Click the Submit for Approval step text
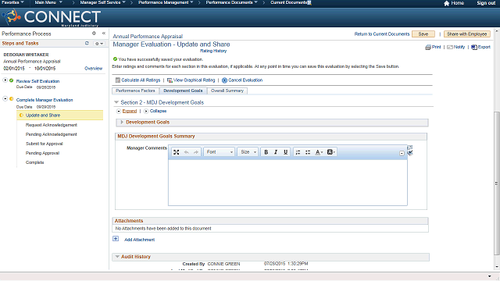Screen dimensions: 500x281 [x=45, y=144]
